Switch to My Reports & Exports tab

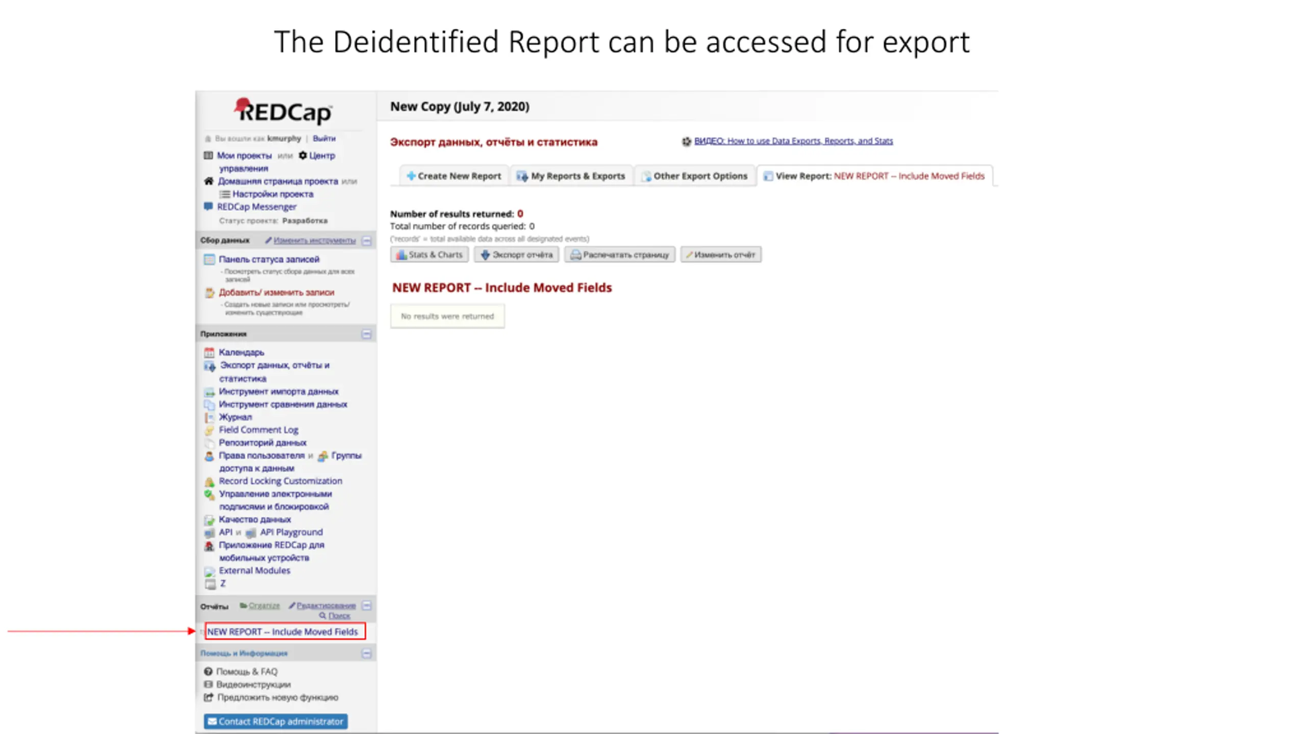pos(570,176)
